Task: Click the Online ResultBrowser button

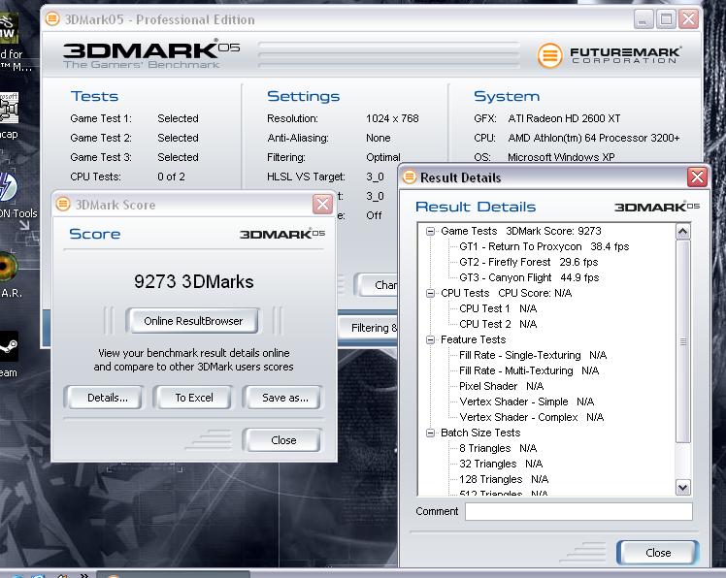Action: point(193,321)
